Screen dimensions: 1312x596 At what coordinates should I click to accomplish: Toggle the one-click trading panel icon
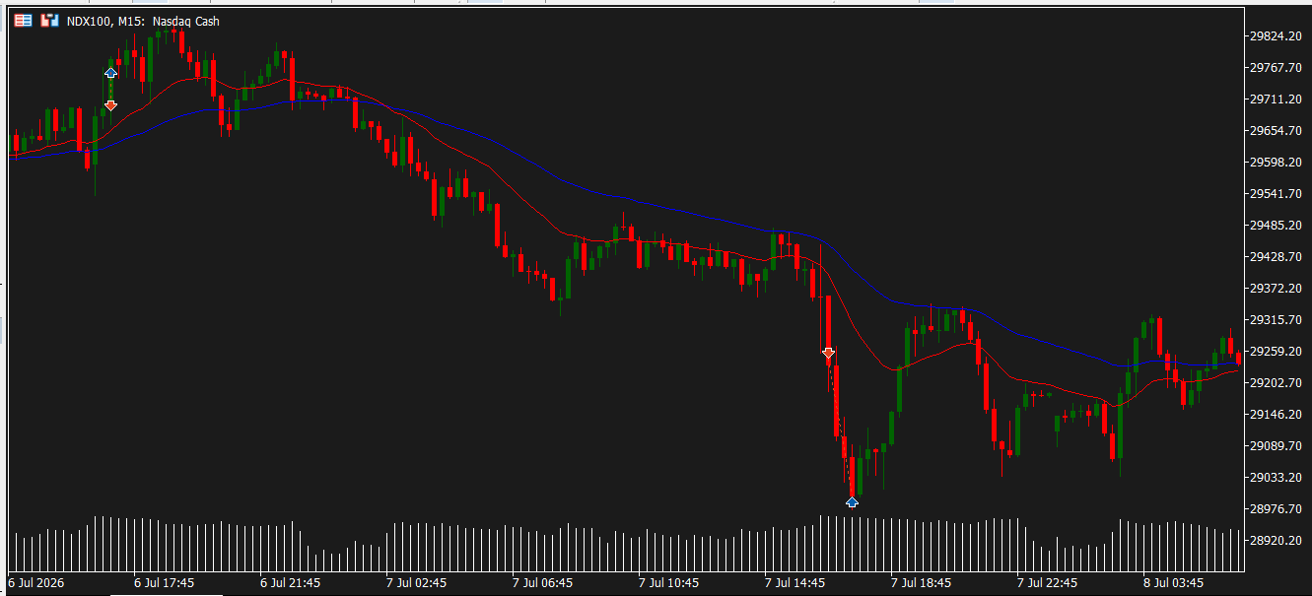pyautogui.click(x=49, y=21)
